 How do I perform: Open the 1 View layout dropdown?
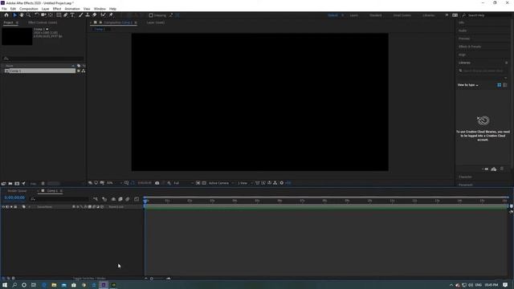pos(245,183)
